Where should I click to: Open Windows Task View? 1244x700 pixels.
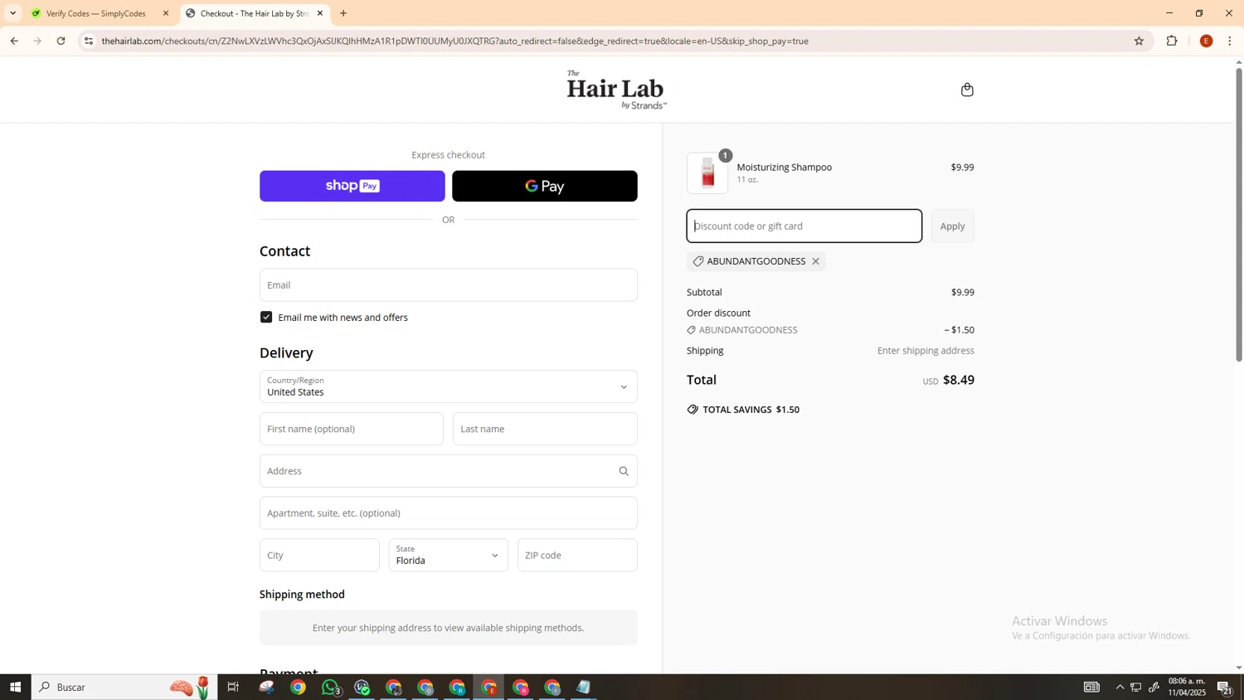[x=233, y=687]
